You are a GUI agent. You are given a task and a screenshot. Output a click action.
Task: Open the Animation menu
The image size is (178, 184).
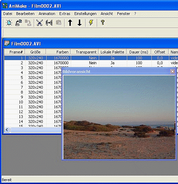(47, 14)
